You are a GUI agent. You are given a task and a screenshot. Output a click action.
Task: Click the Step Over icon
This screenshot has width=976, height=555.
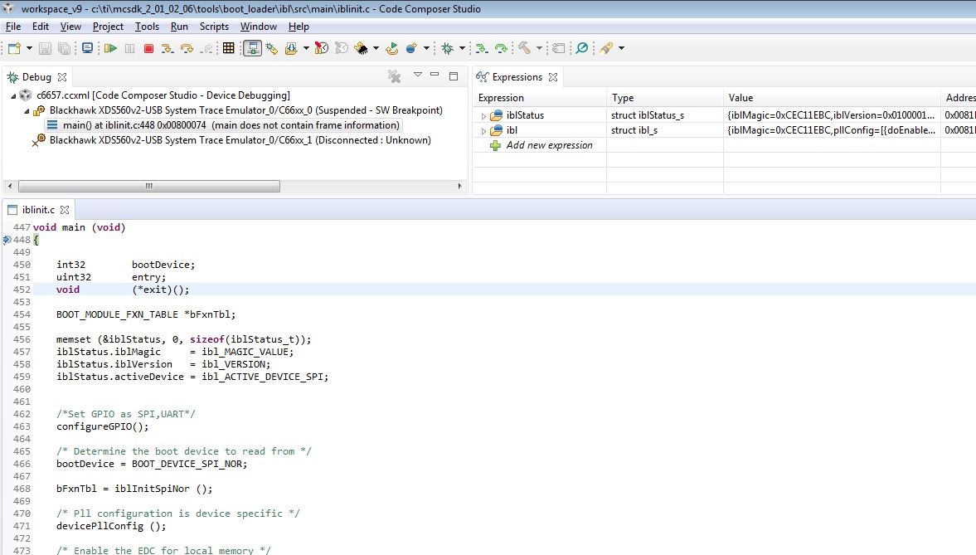click(x=187, y=49)
